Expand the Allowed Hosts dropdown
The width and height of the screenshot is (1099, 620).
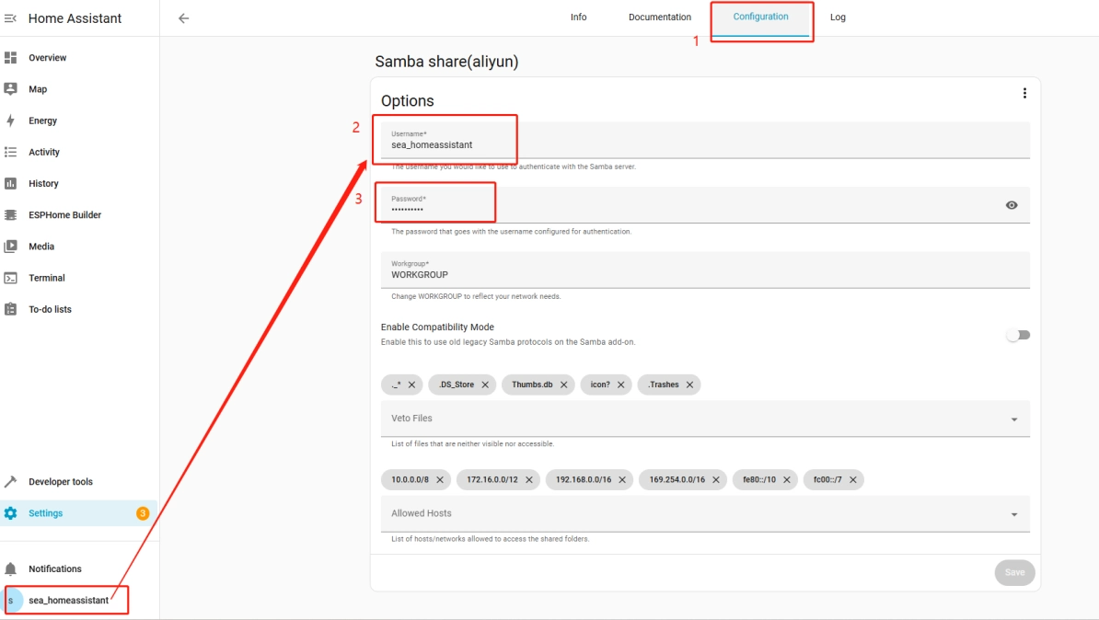click(x=1014, y=515)
